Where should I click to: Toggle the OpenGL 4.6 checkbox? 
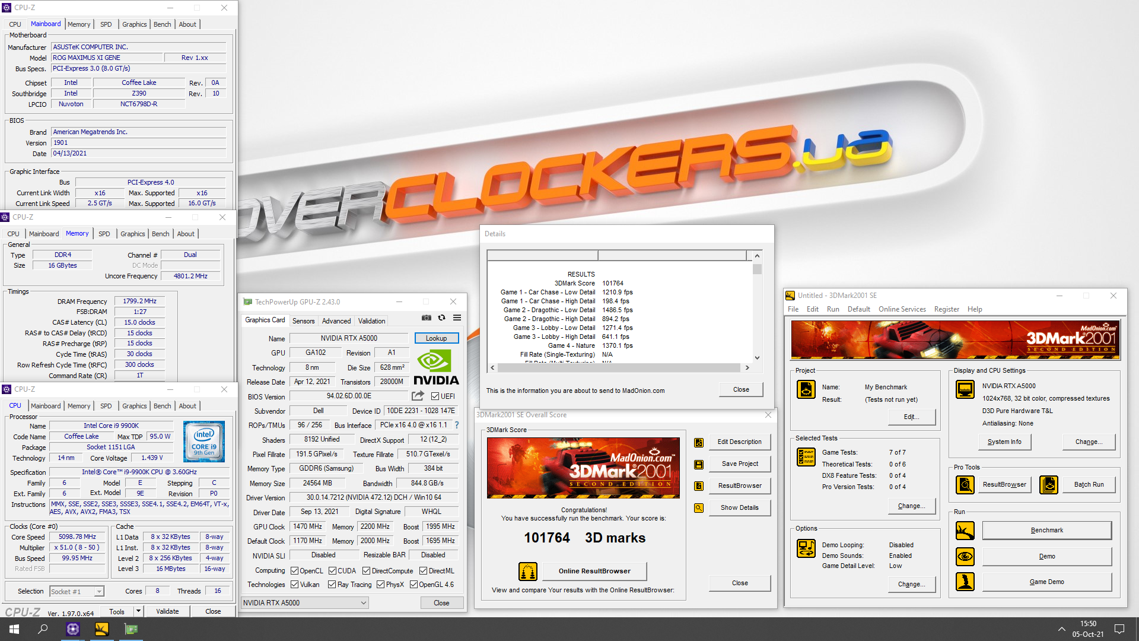413,585
